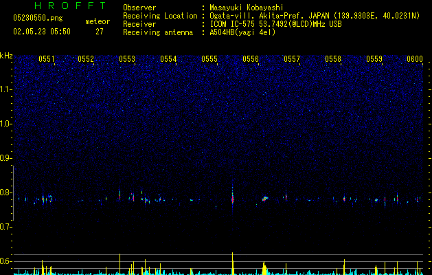Select the filename 05230550.png

pos(38,19)
